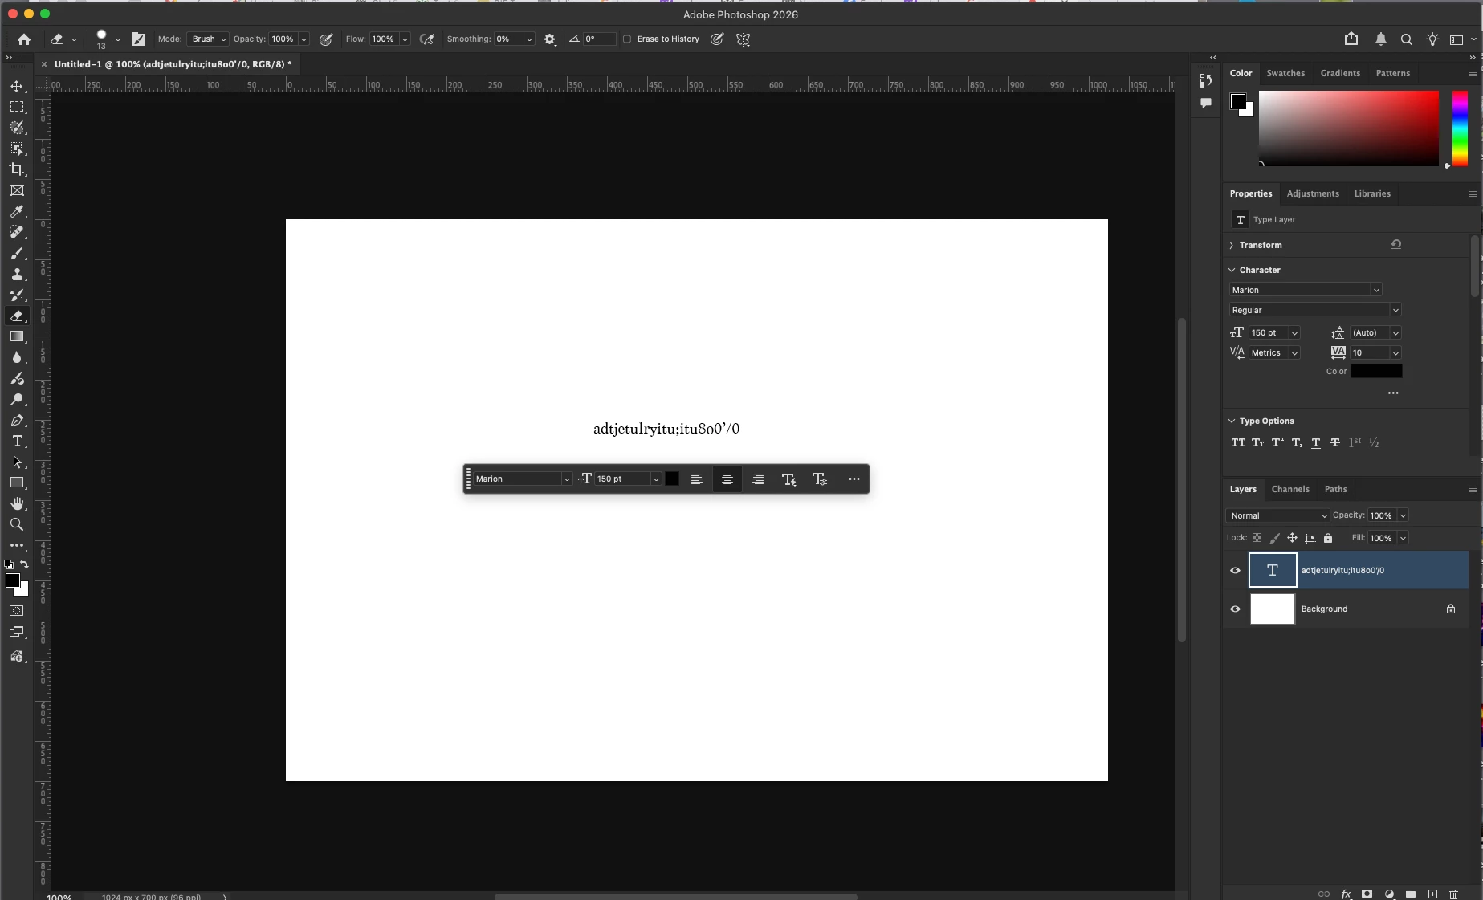Hide the adtjetulryitu text layer

tap(1235, 570)
